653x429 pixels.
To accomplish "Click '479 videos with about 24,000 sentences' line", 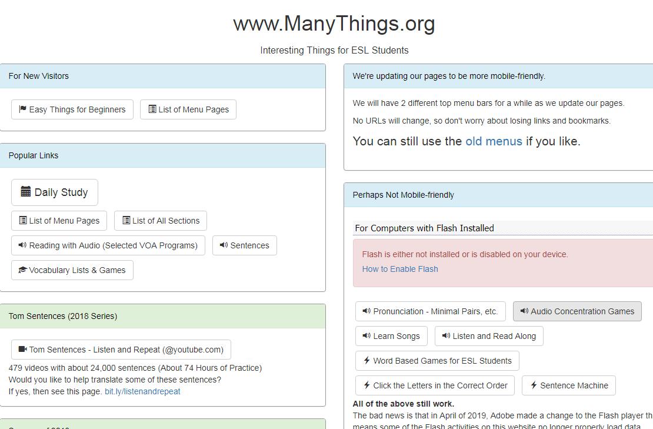I will (135, 368).
